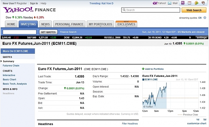Click the GET QUOTES button
209x127 pixels.
(48, 32)
